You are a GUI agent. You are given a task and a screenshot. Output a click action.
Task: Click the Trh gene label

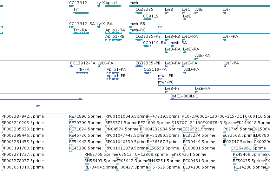(76, 9)
